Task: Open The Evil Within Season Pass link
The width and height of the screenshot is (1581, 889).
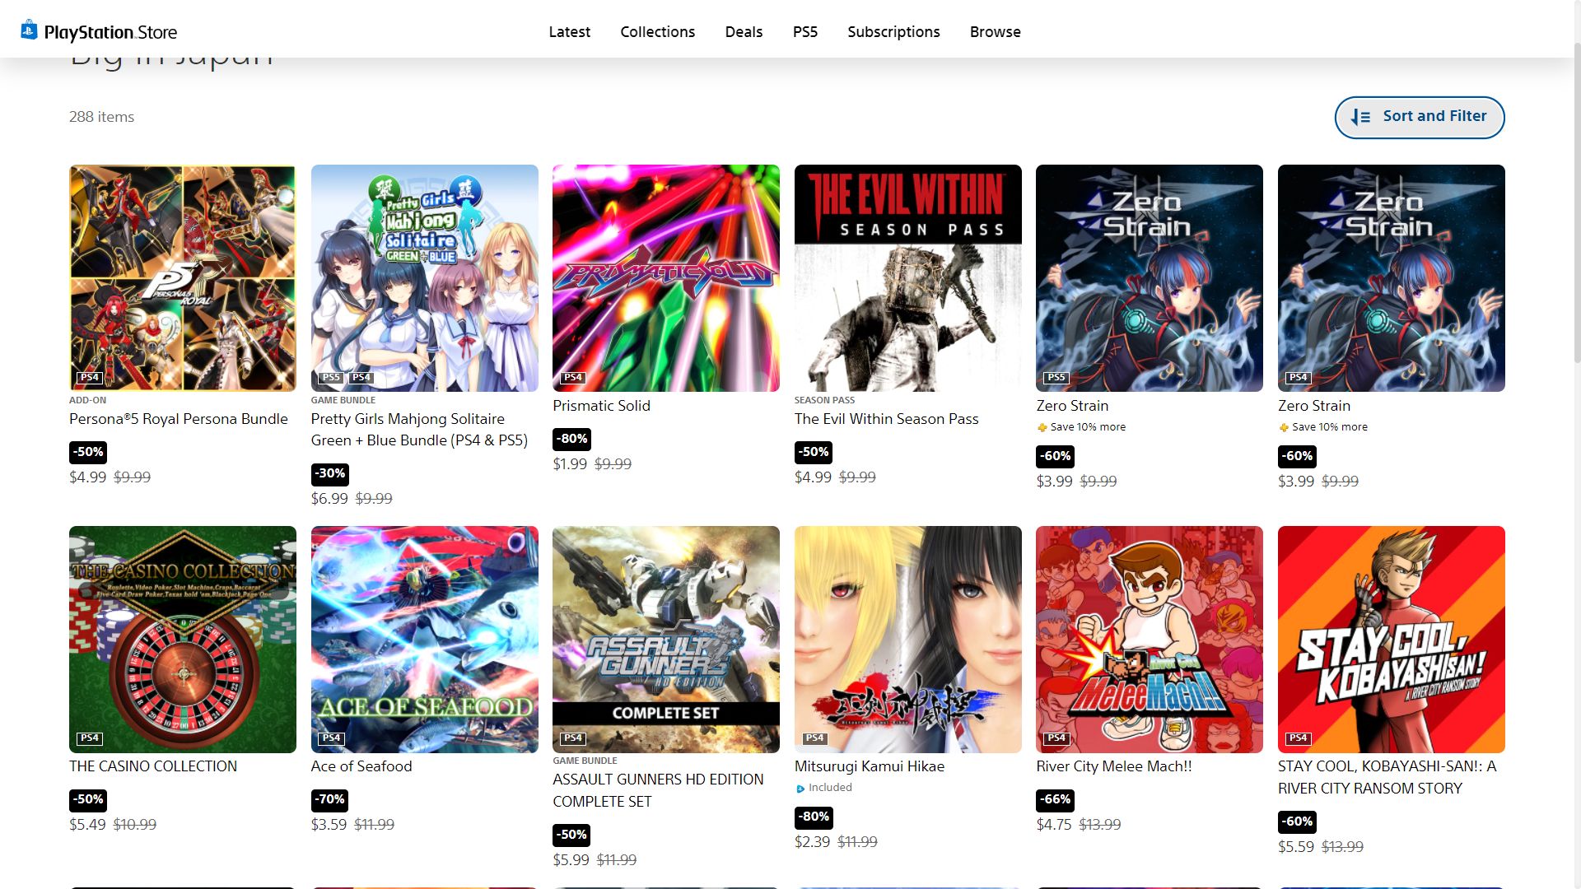Action: tap(886, 419)
